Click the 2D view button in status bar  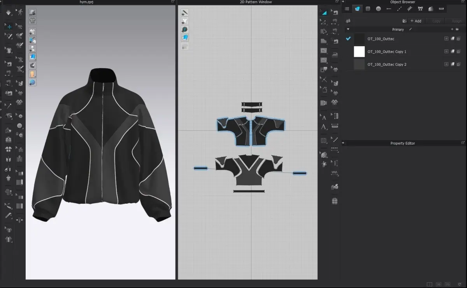click(448, 285)
